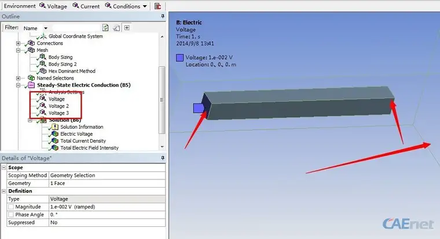Select Total Electric Field Intensity result
The height and width of the screenshot is (239, 440).
(x=89, y=148)
